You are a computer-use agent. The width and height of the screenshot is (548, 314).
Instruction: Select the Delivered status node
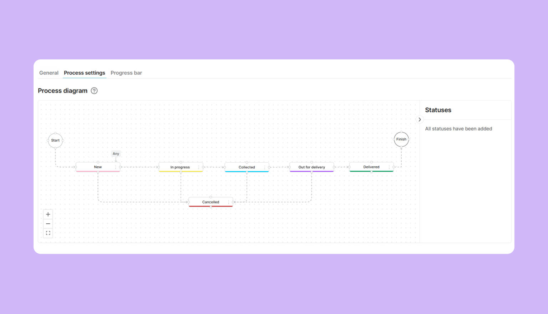click(371, 167)
